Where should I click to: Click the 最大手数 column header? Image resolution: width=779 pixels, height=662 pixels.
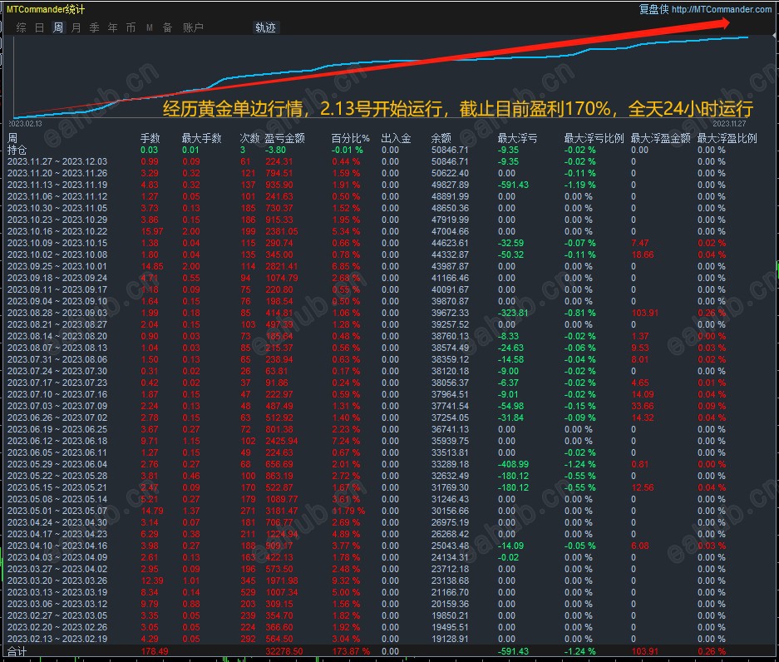[x=201, y=138]
